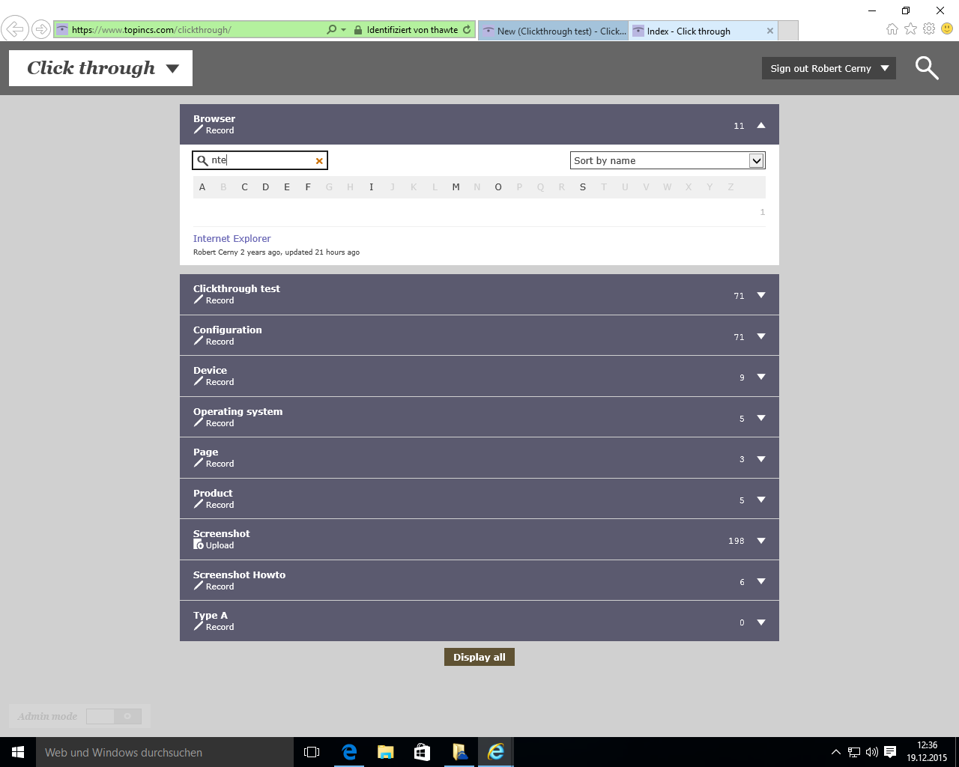The width and height of the screenshot is (959, 767).
Task: Open Windows Store from the taskbar
Action: click(x=422, y=752)
